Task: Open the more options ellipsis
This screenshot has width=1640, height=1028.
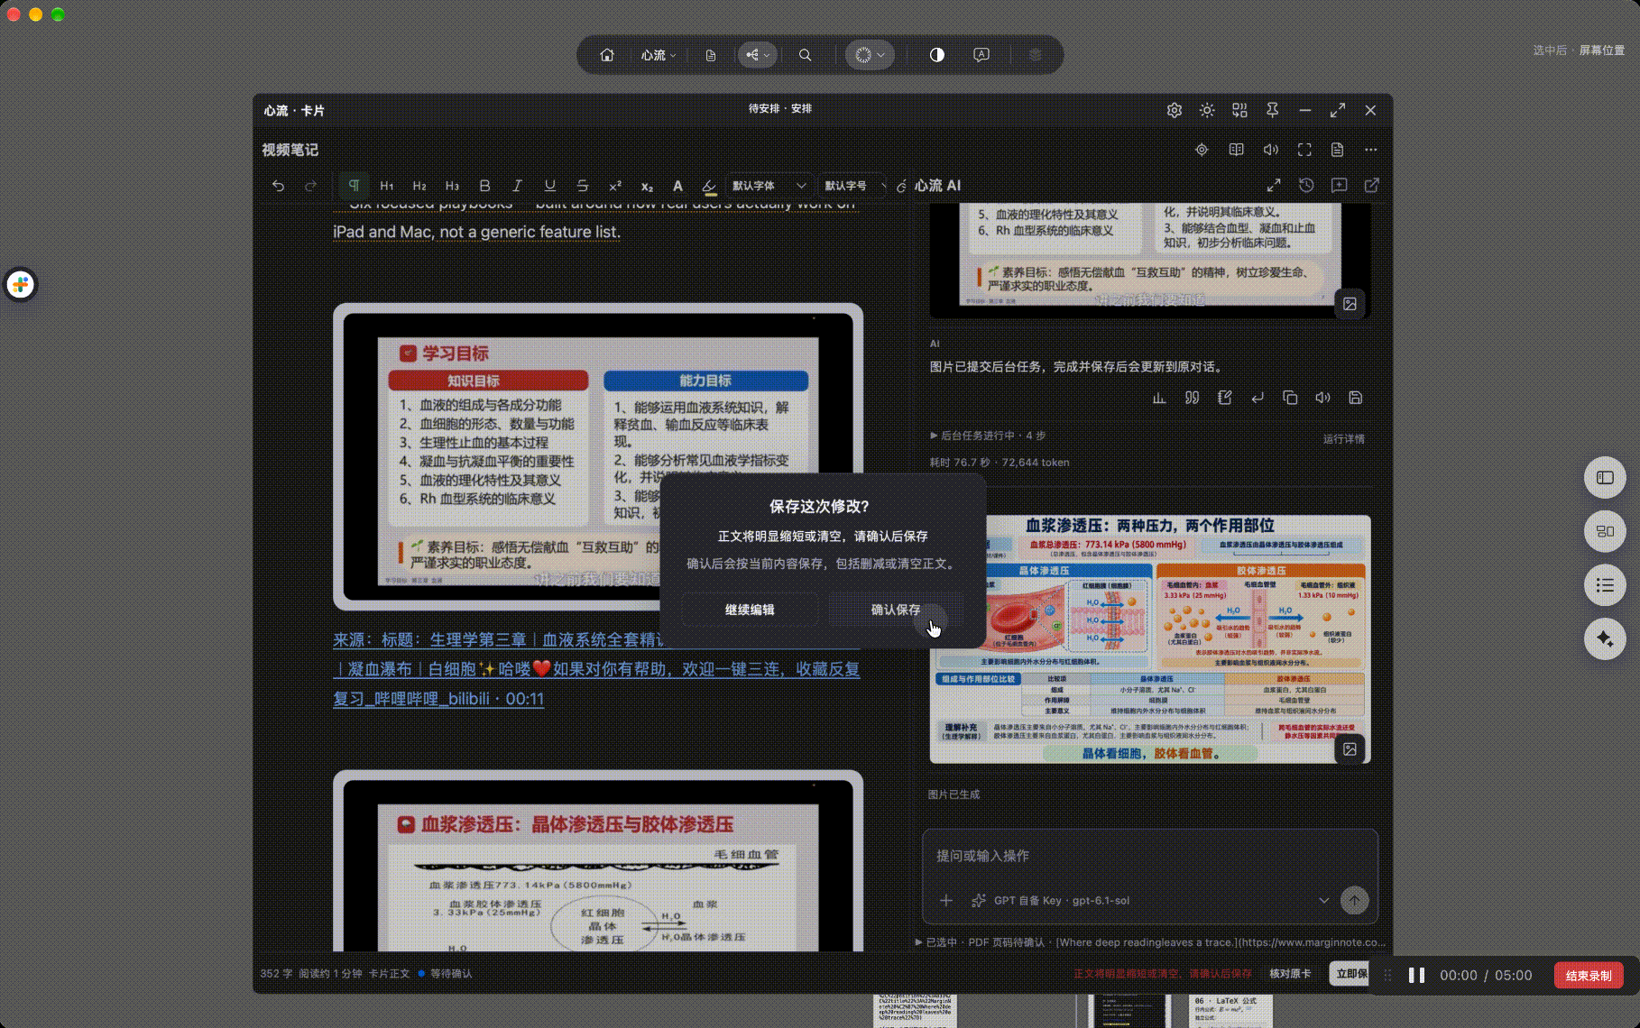Action: [1371, 150]
